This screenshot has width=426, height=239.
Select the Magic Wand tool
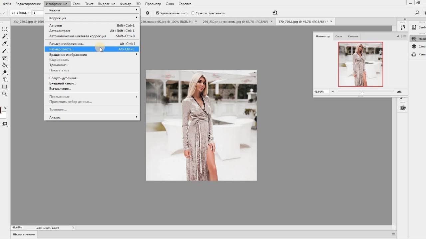point(5,36)
